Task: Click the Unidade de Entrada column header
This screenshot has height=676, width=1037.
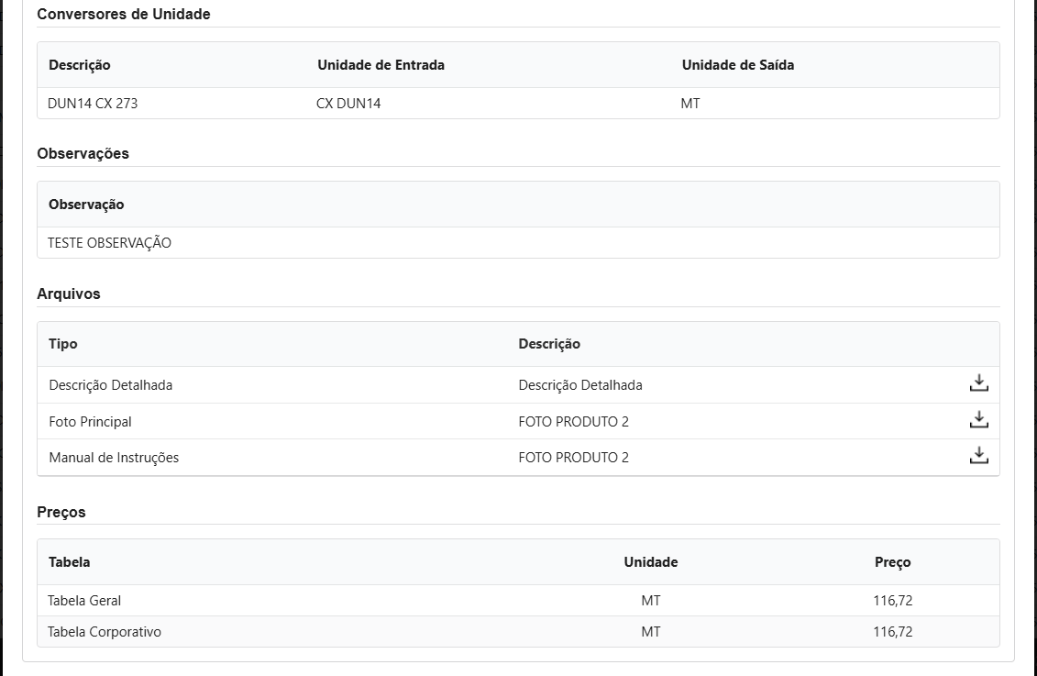Action: click(x=381, y=65)
